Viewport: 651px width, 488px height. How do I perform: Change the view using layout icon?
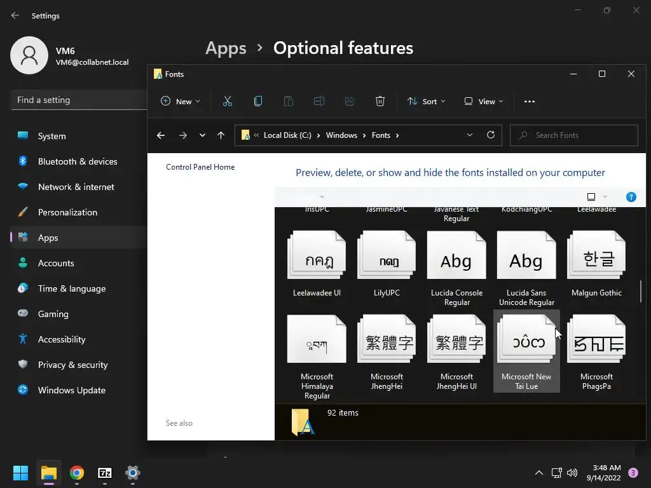click(591, 197)
